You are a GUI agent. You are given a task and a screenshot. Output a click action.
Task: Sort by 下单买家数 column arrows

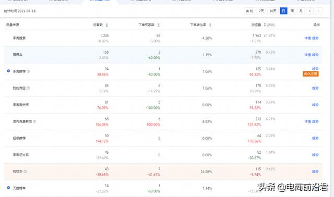click(158, 25)
